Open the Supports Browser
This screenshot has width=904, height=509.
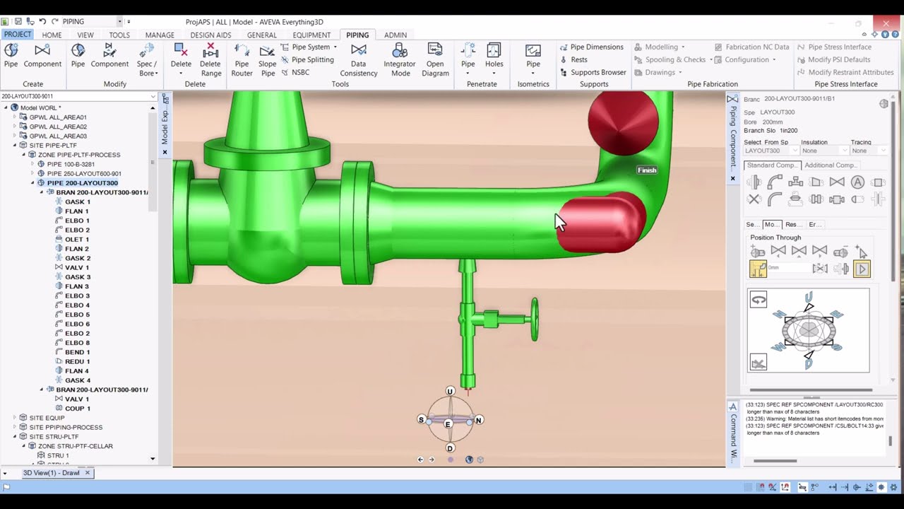593,72
